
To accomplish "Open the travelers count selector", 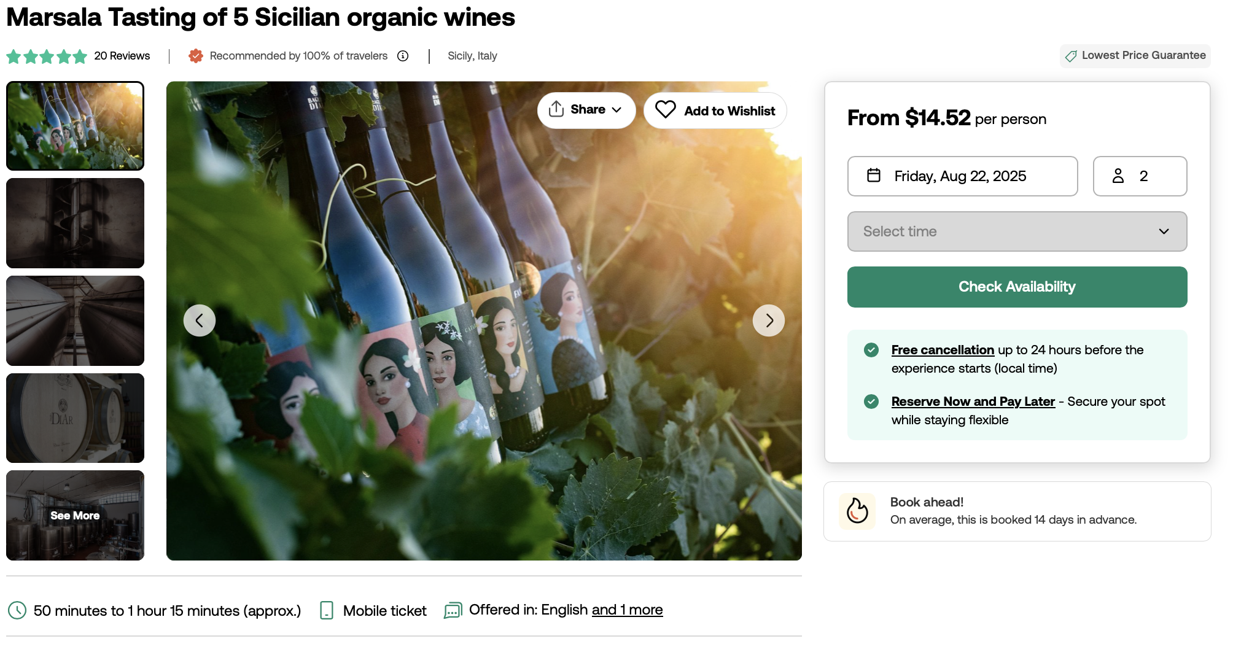I will tap(1140, 176).
